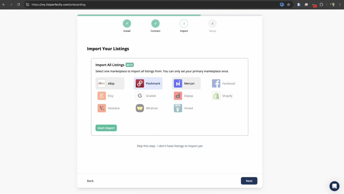The height and width of the screenshot is (194, 344).
Task: Click the onboarding progress bar
Action: [170, 15]
